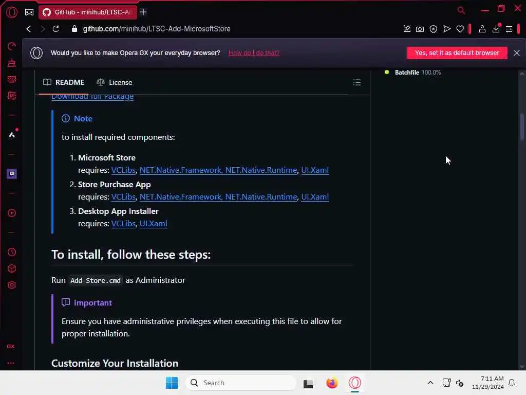Click the 'To install, follow these steps:' heading
This screenshot has width=526, height=395.
(x=131, y=255)
